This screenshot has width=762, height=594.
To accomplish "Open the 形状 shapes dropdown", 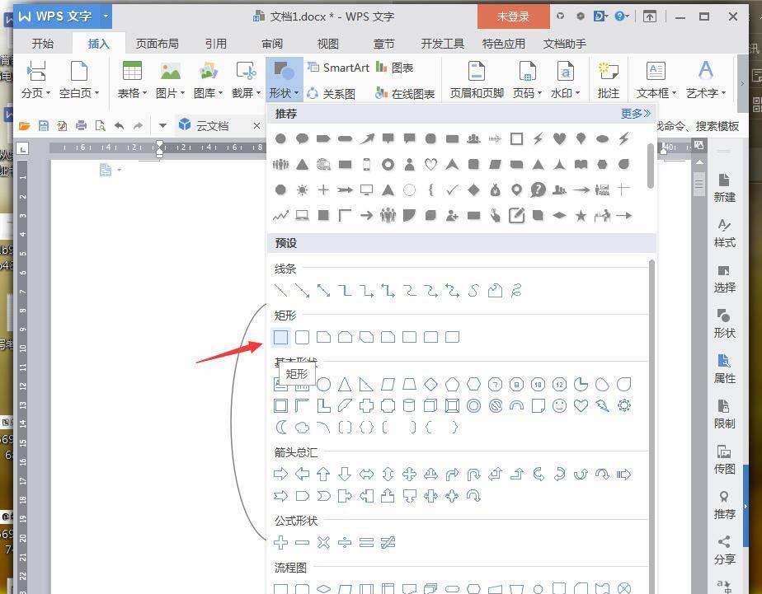I will 285,80.
